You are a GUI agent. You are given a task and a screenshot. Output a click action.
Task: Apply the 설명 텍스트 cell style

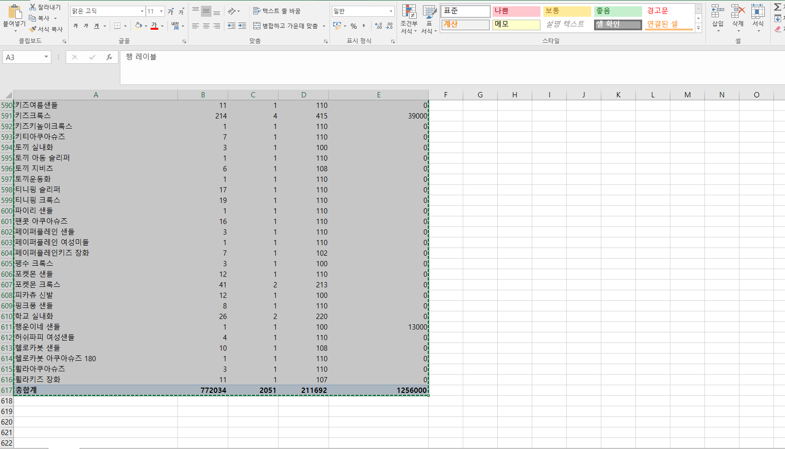coord(567,24)
